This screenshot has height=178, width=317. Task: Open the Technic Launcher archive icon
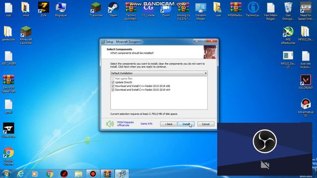(x=131, y=11)
